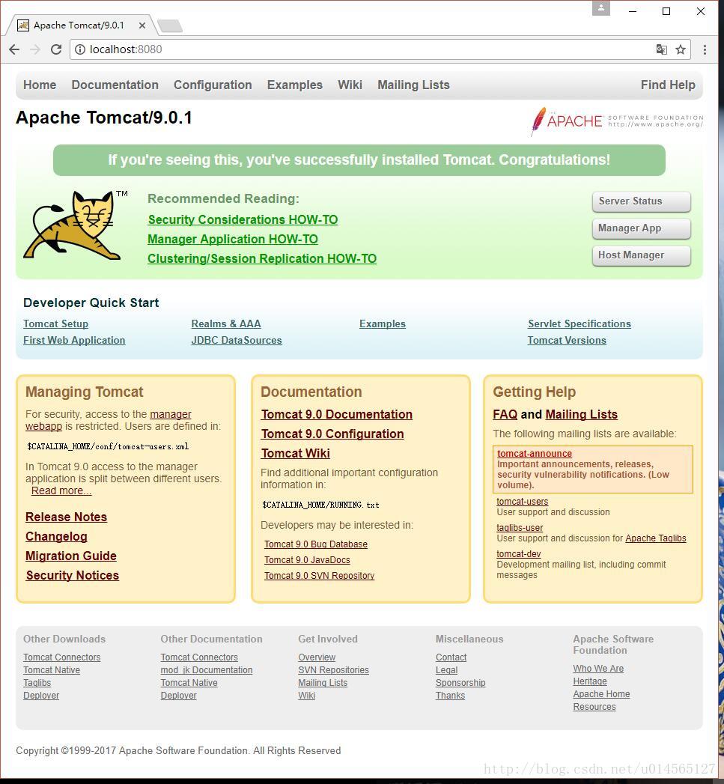Open the Release Notes link
Image resolution: width=724 pixels, height=784 pixels.
coord(66,517)
